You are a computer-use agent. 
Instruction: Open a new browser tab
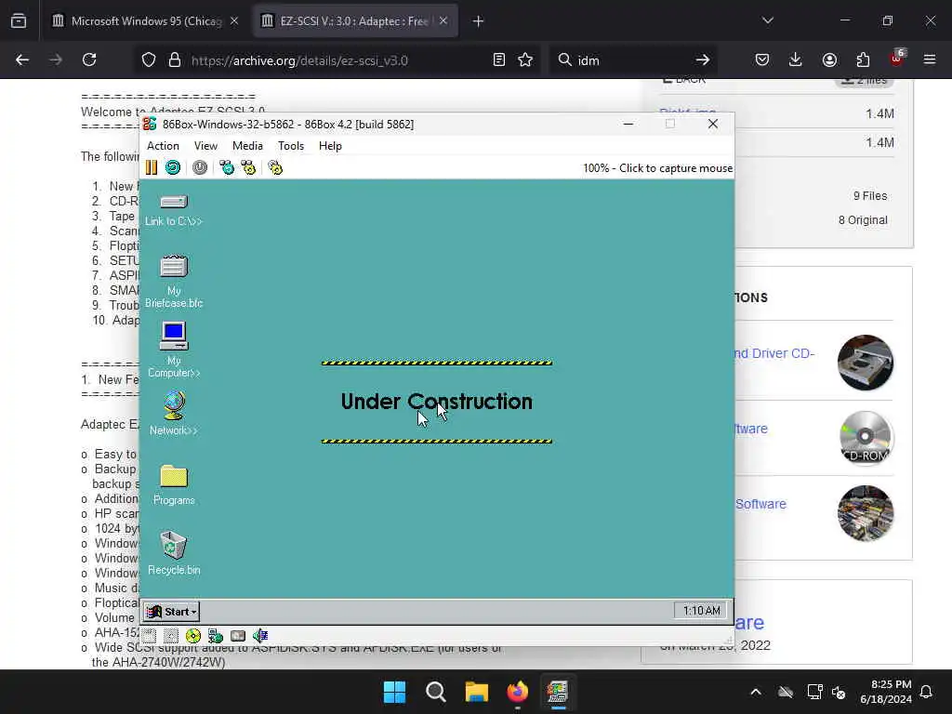point(479,21)
